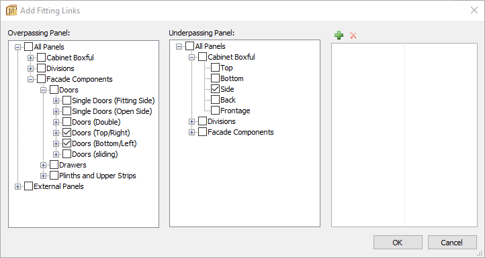This screenshot has height=258, width=485.
Task: Check the Frontage panel checkbox
Action: pos(215,111)
